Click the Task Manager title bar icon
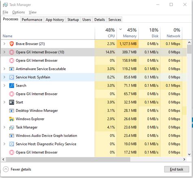This screenshot has height=178, width=193. point(5,5)
